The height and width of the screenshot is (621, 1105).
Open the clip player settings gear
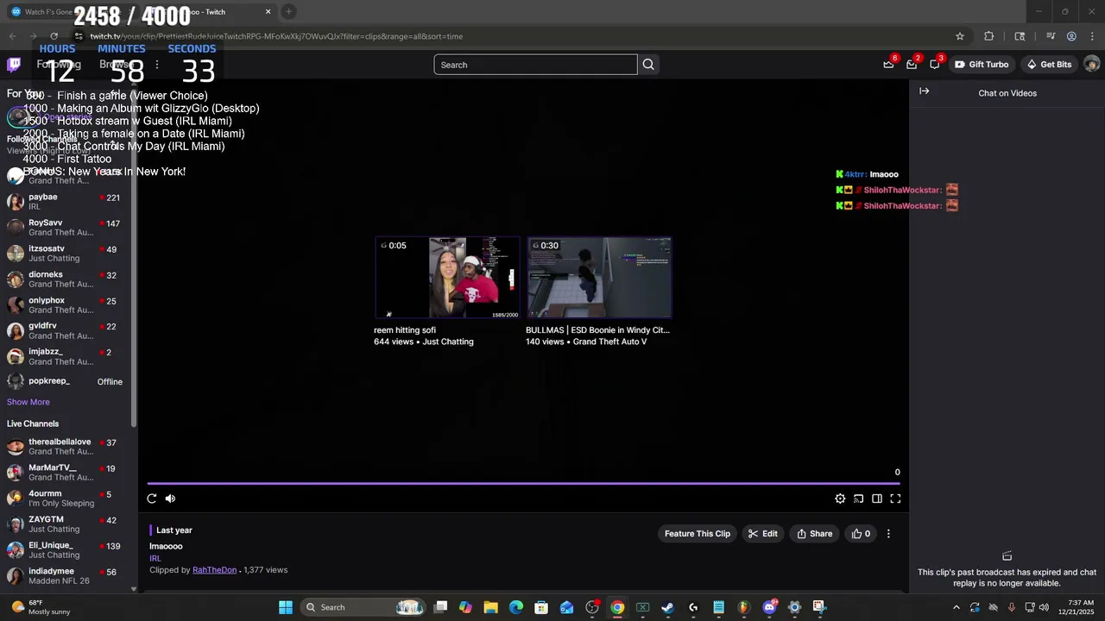click(840, 499)
